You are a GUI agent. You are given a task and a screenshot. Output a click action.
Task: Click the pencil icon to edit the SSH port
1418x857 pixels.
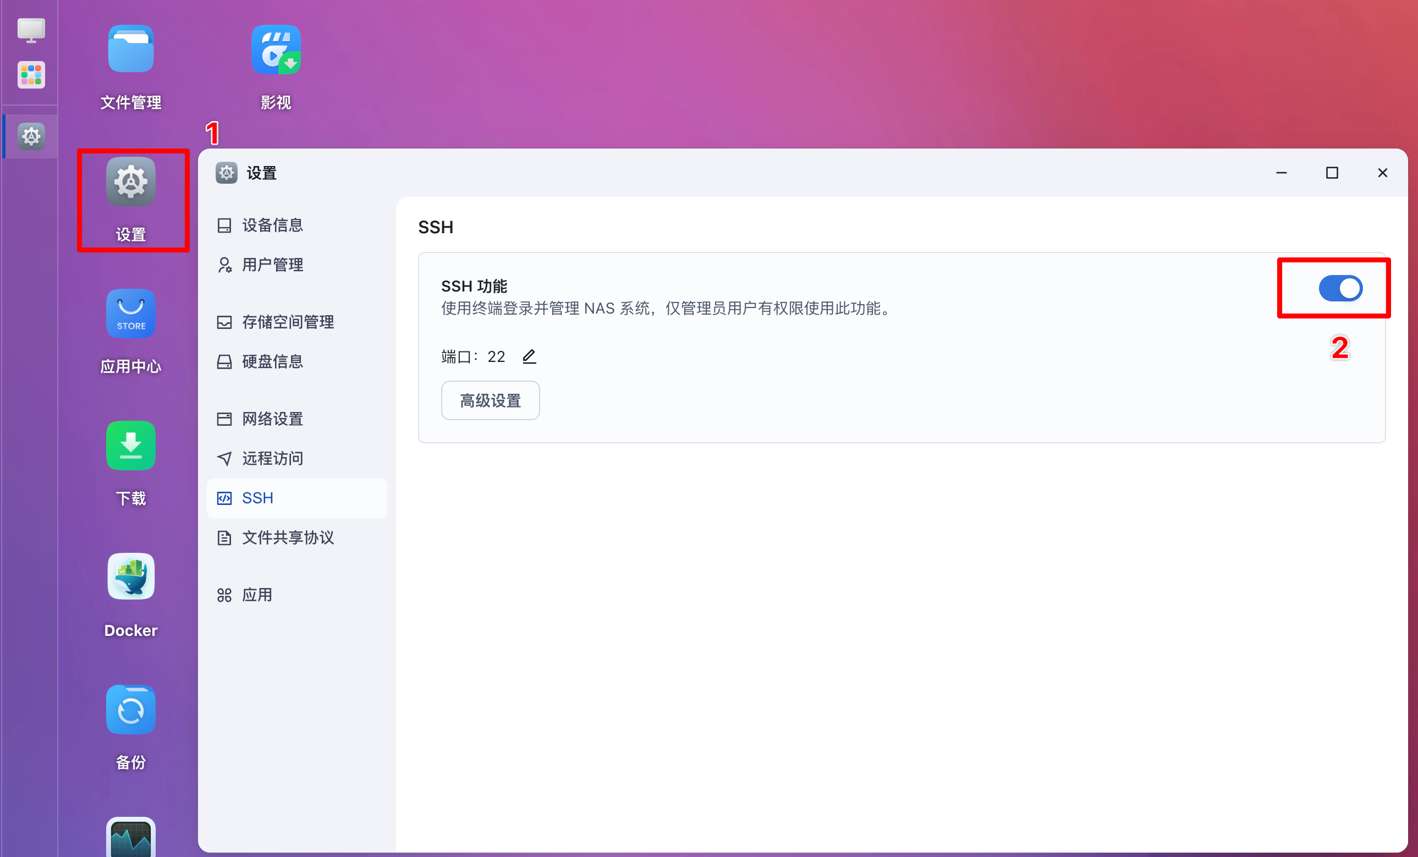pos(529,357)
